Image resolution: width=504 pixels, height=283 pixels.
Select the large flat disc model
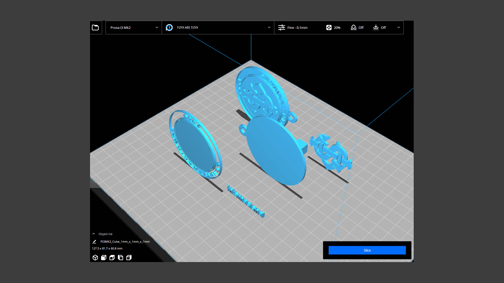point(276,151)
